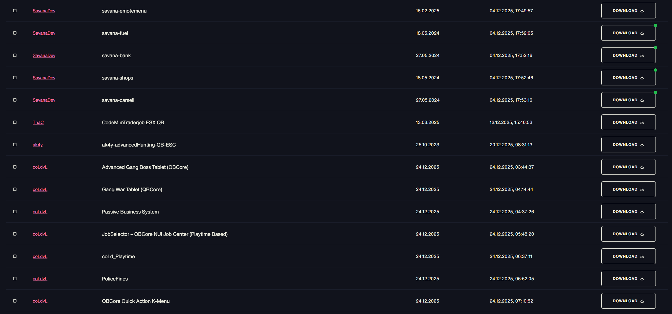Click the download arrow icon in savana-fuel row

point(642,33)
